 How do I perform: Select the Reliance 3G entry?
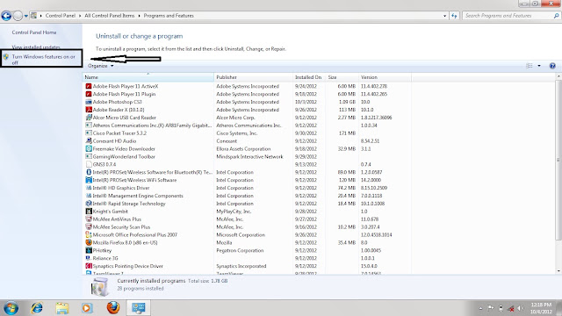click(105, 258)
